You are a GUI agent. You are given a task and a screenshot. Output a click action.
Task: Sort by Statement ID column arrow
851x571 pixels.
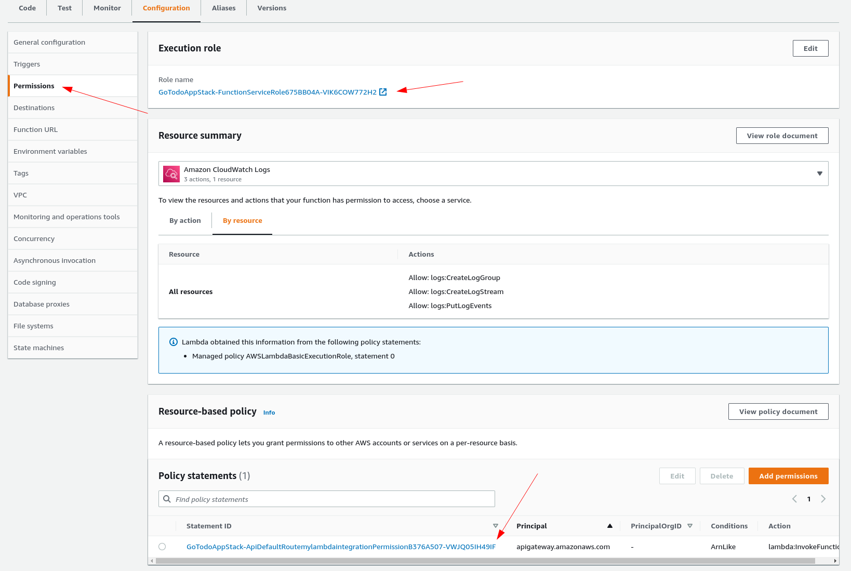click(x=495, y=526)
